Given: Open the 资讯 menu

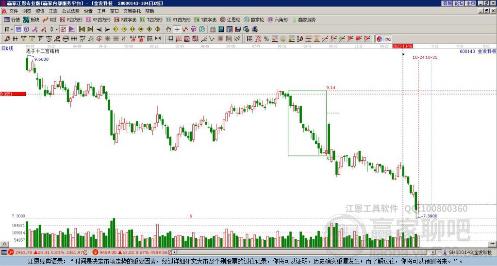Looking at the screenshot, I should (40, 11).
